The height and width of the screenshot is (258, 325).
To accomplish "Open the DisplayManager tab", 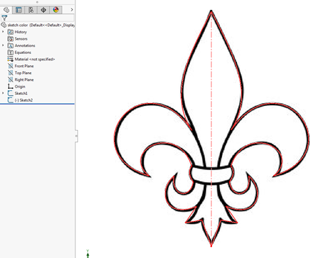I will point(56,10).
